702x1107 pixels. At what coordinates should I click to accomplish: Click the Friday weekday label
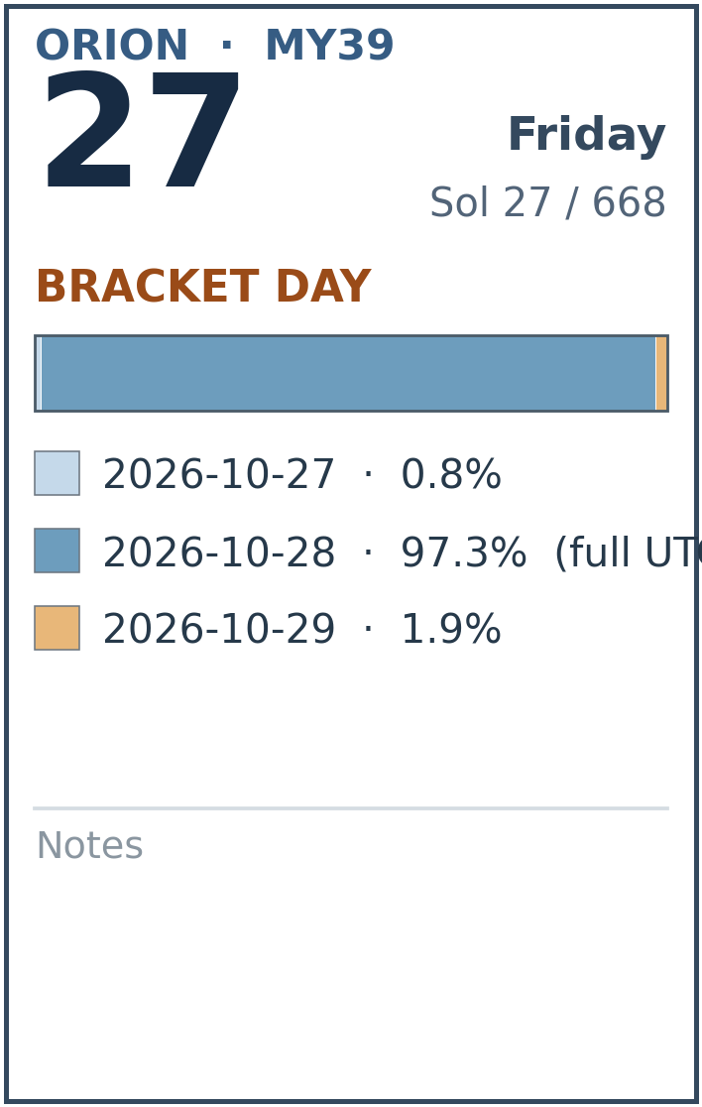[586, 135]
